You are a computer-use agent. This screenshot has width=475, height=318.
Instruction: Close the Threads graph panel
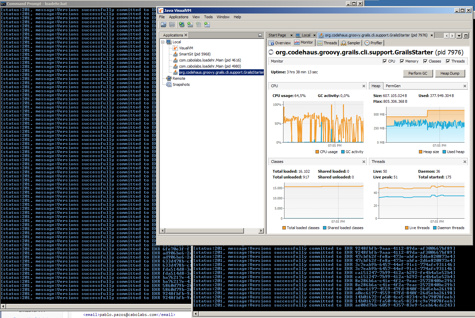click(465, 162)
